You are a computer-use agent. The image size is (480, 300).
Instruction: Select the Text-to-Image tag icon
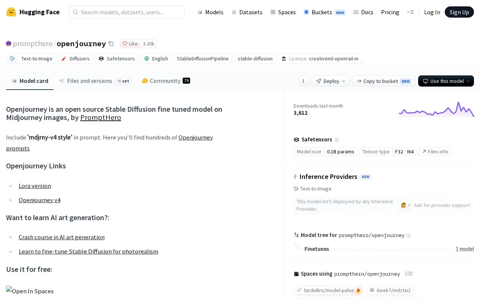point(12,58)
